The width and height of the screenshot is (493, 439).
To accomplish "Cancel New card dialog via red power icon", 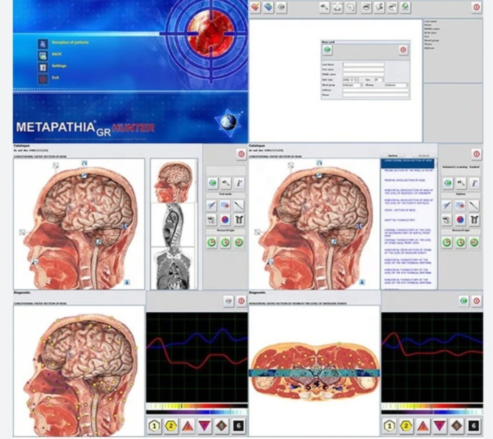I will [403, 50].
